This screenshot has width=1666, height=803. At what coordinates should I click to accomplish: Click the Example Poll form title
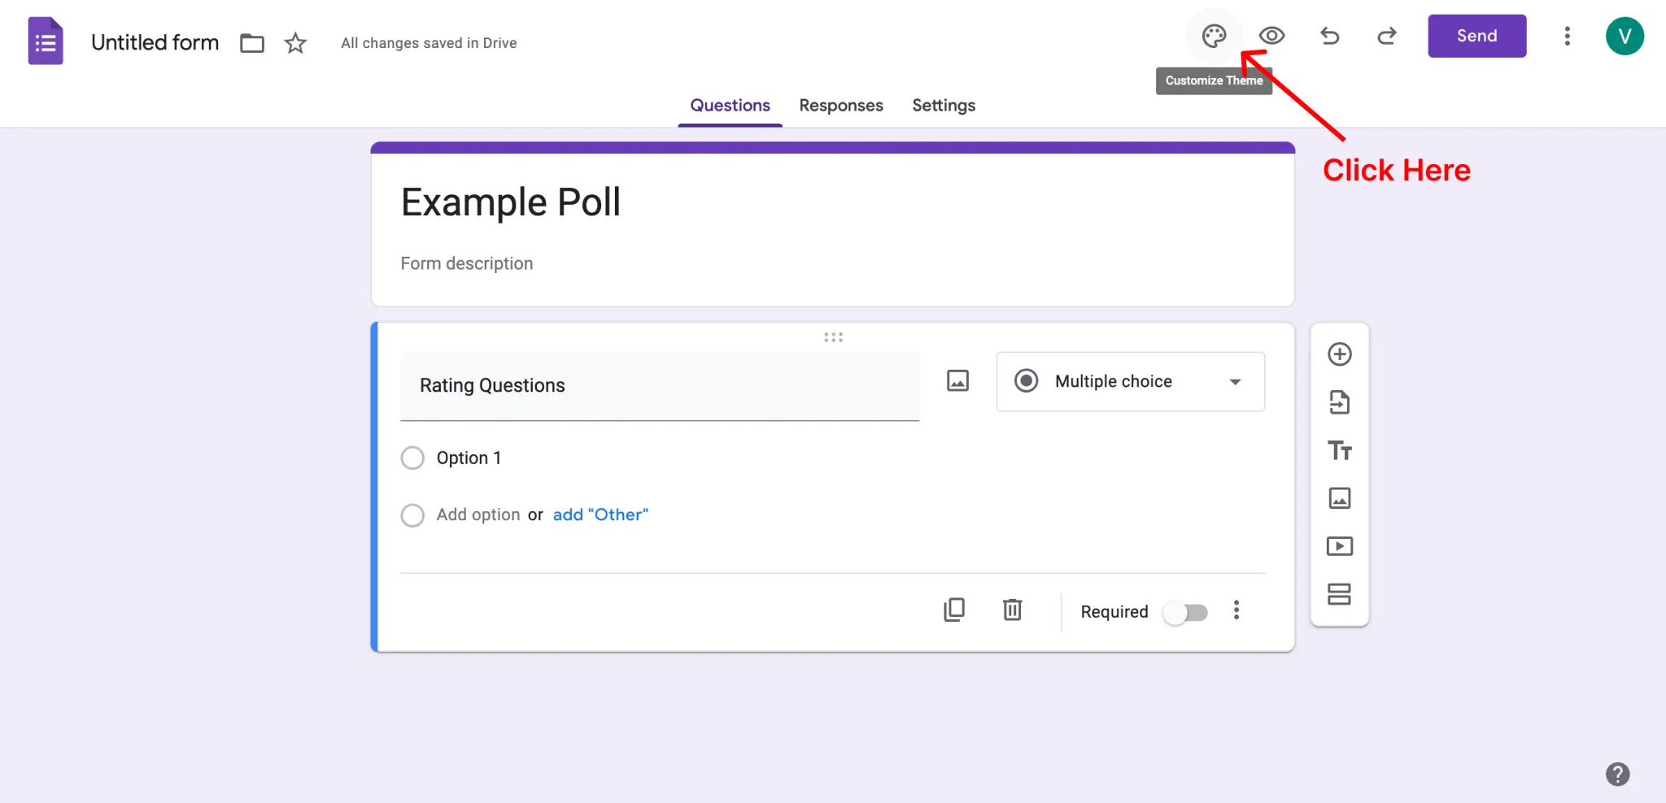[x=511, y=202]
